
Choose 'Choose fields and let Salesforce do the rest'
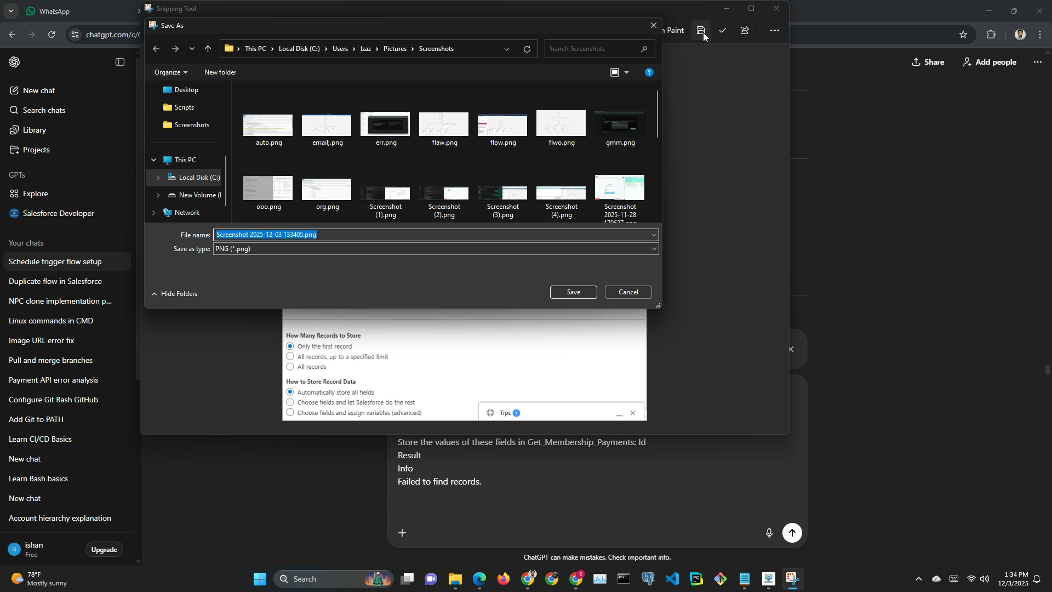290,402
